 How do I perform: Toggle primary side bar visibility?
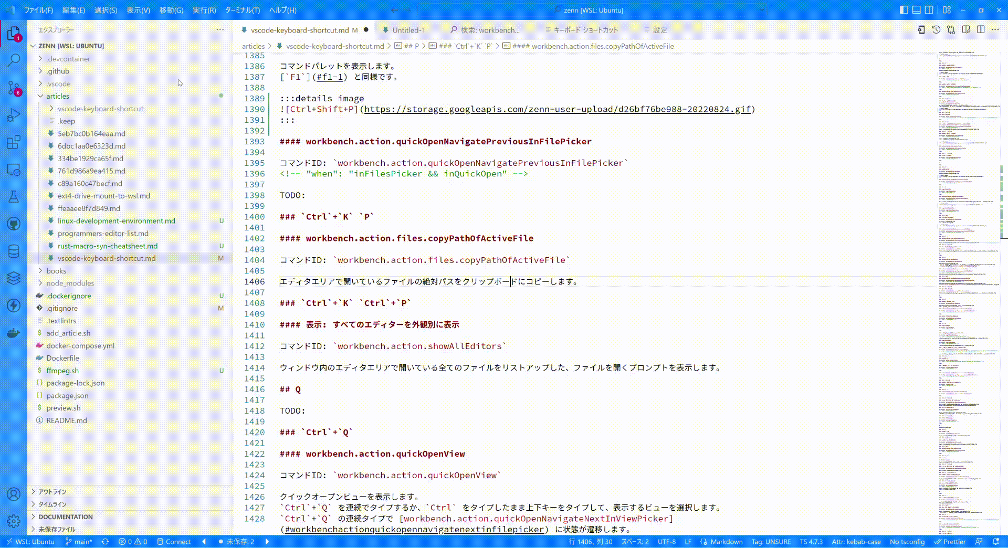(x=904, y=10)
